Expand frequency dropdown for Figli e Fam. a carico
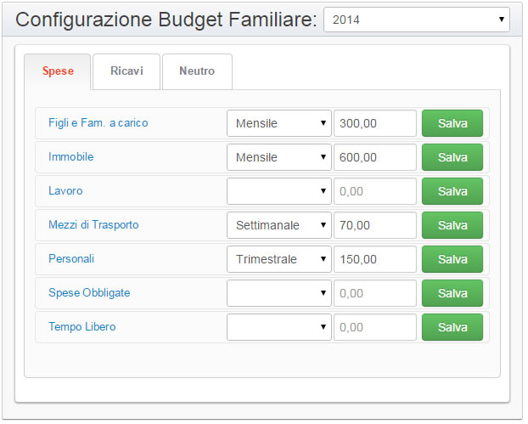The width and height of the screenshot is (528, 424). [279, 123]
